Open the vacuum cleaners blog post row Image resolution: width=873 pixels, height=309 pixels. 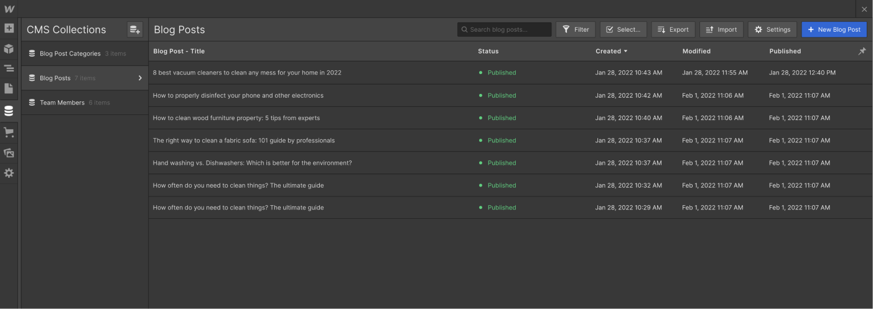(x=247, y=73)
